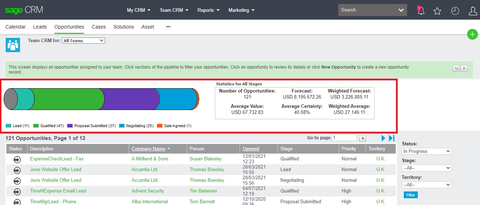This screenshot has height=205, width=480.
Task: Click U.K. territory for ExpenseCheckLead - Fax row
Action: (381, 159)
